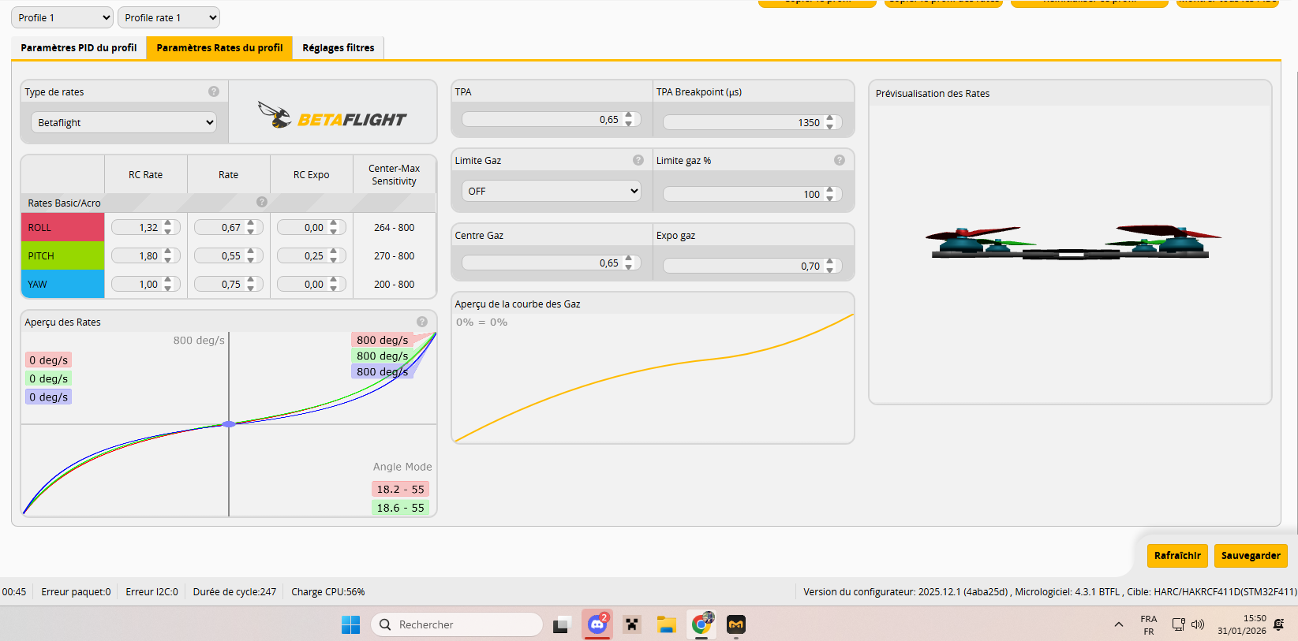
Task: Open the Réglages filtres tab
Action: 339,48
